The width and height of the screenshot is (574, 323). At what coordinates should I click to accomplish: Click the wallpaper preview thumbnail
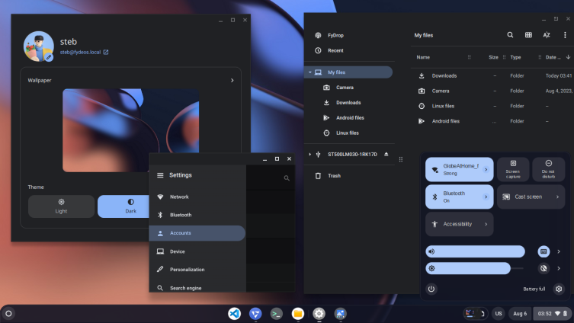click(x=130, y=130)
